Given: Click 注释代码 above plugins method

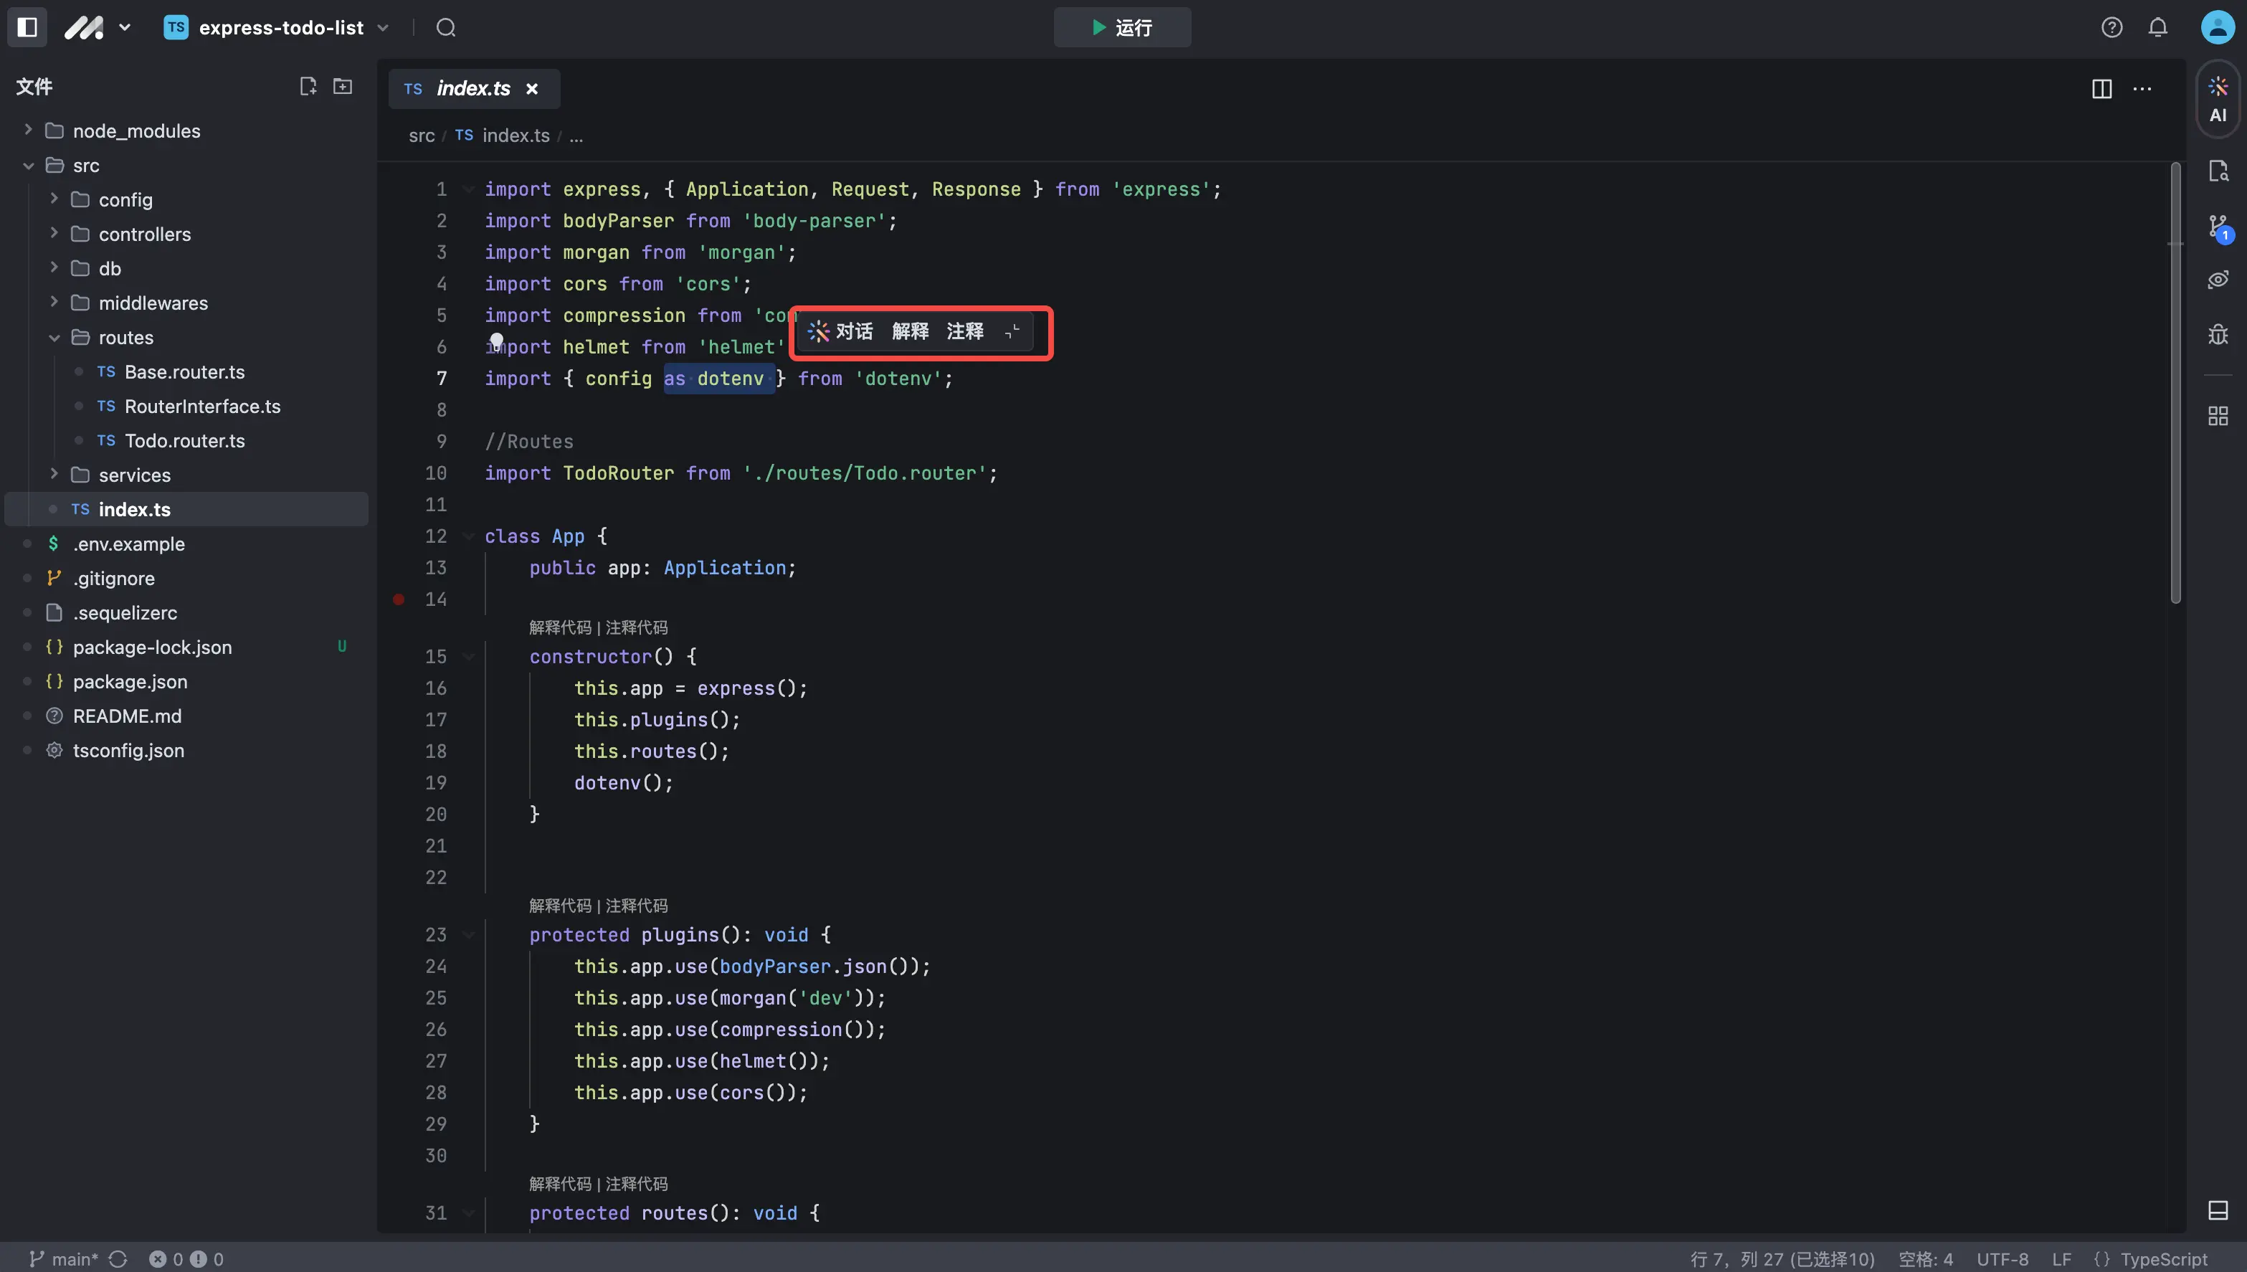Looking at the screenshot, I should (637, 905).
